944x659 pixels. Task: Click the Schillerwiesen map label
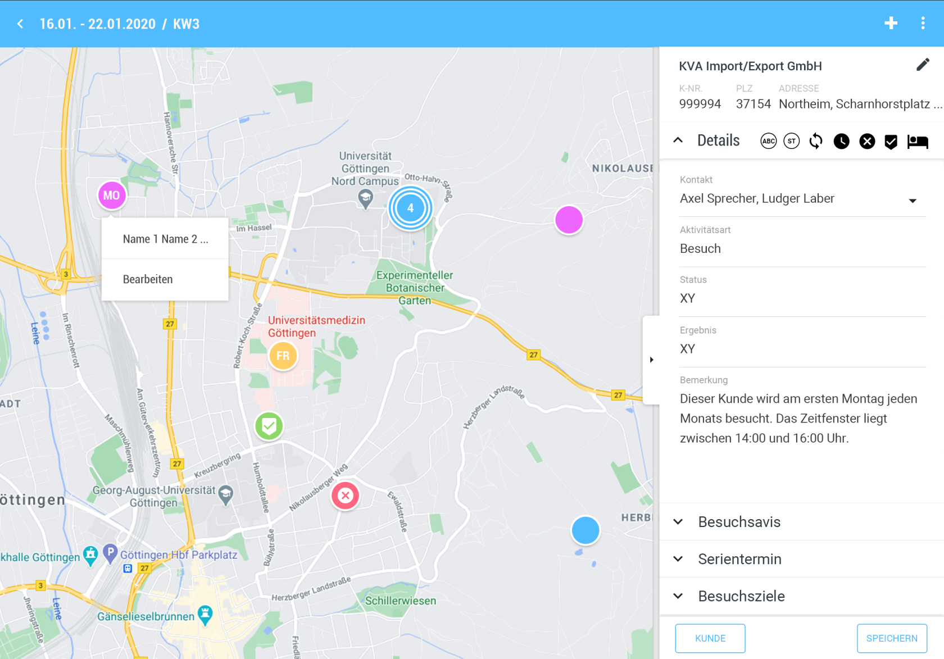401,601
